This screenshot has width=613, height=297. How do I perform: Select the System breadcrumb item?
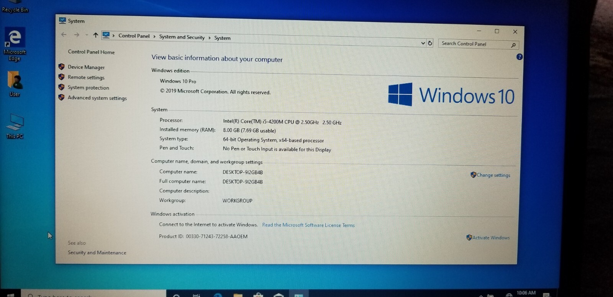point(222,38)
